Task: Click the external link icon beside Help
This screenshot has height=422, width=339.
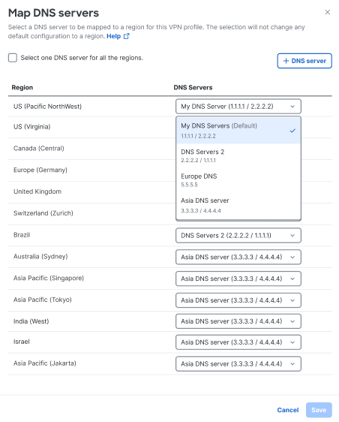Action: point(126,36)
